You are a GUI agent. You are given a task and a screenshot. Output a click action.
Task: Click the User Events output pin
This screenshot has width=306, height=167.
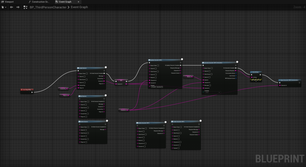[236, 76]
